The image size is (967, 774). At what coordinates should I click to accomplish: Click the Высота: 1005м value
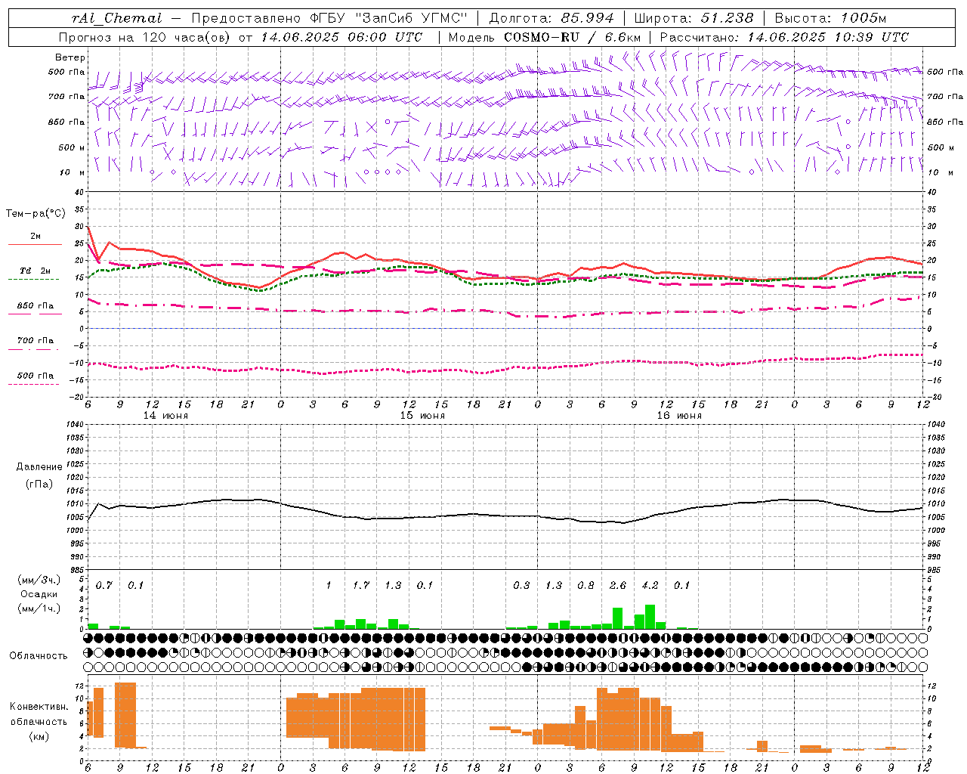tap(830, 18)
